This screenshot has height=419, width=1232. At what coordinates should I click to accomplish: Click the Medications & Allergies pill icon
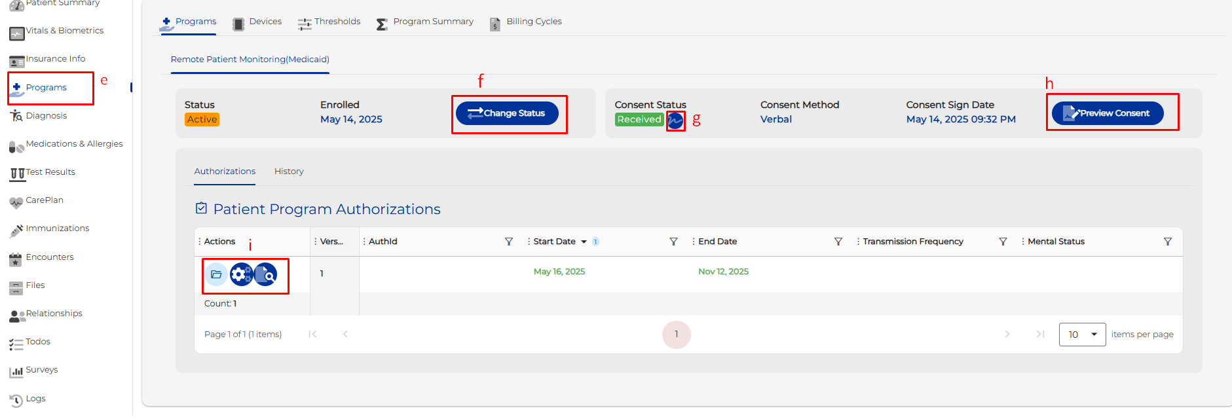(x=17, y=147)
